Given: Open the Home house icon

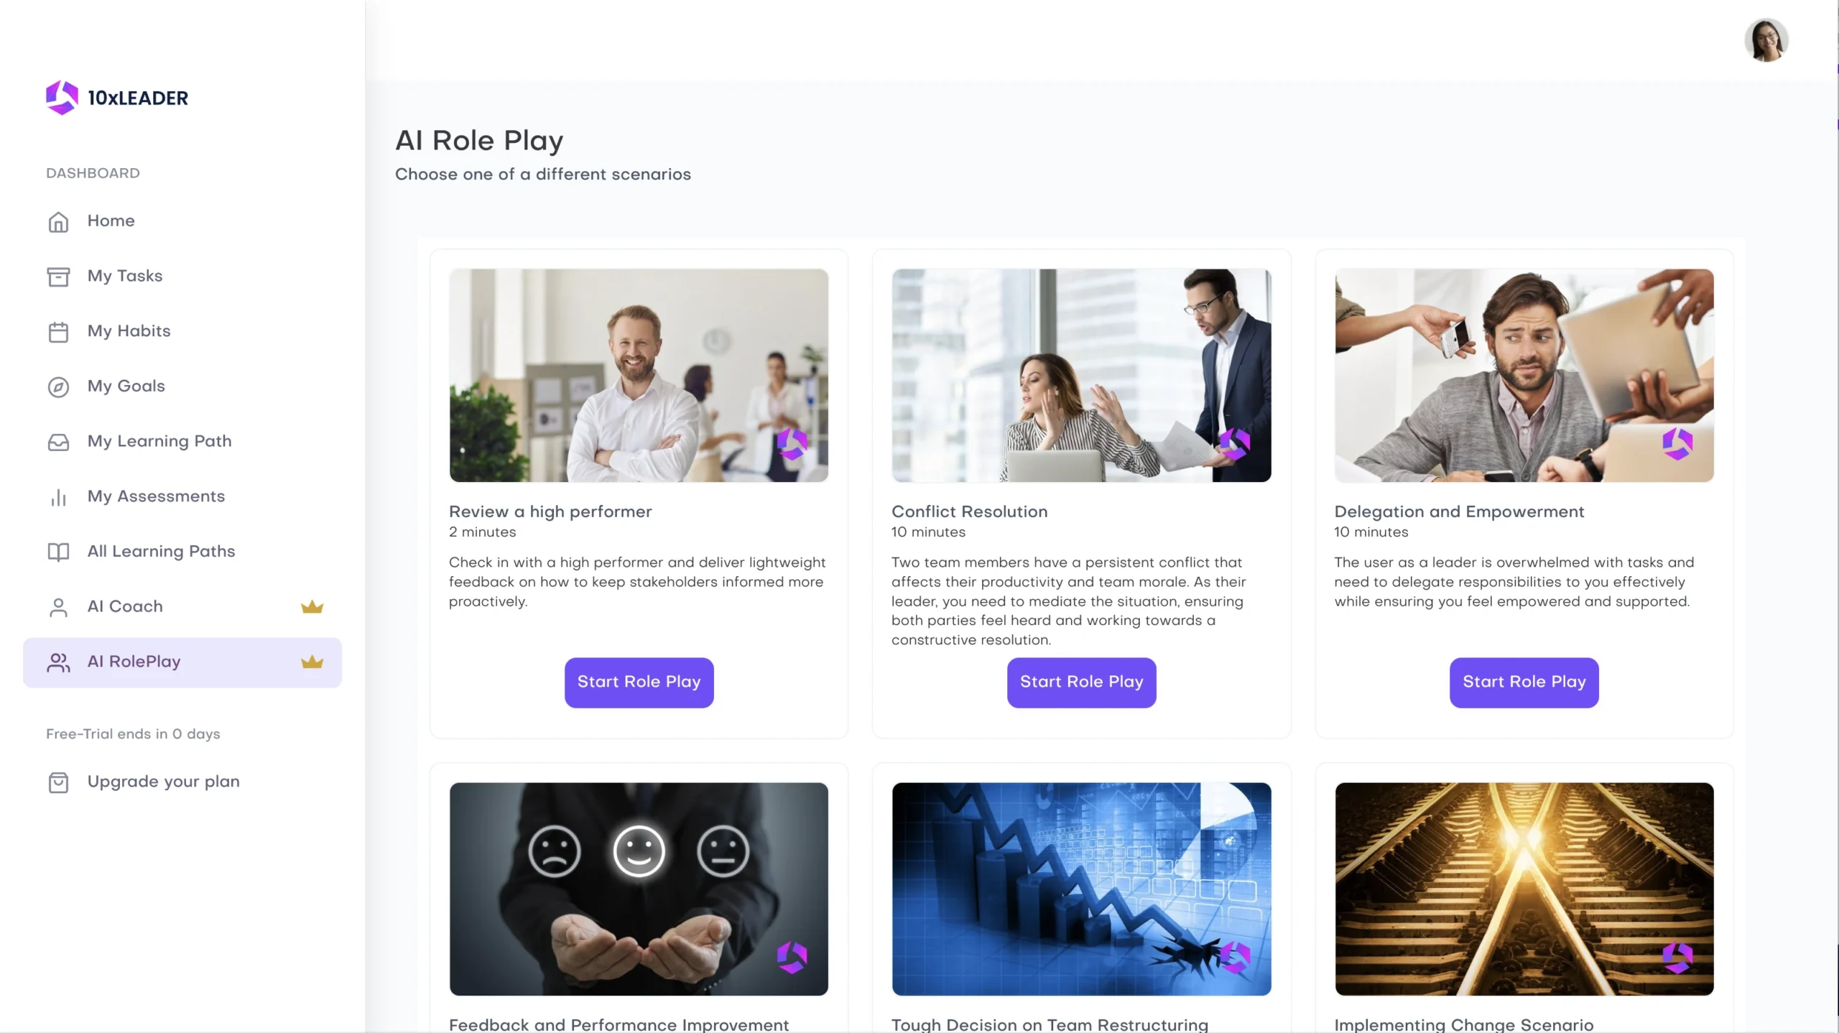Looking at the screenshot, I should (x=58, y=222).
